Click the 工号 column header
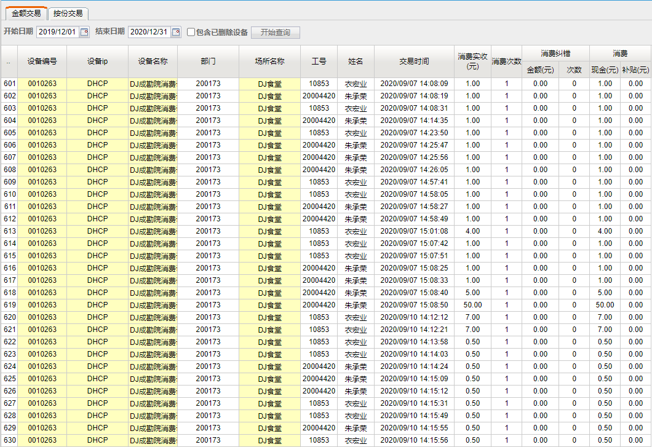 click(x=319, y=61)
